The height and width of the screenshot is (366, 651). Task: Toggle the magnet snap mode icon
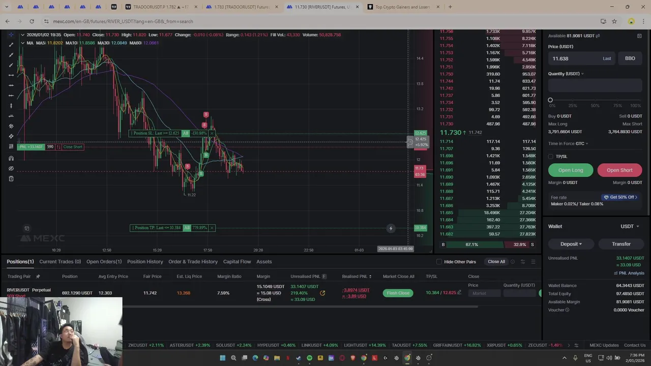pos(11,158)
